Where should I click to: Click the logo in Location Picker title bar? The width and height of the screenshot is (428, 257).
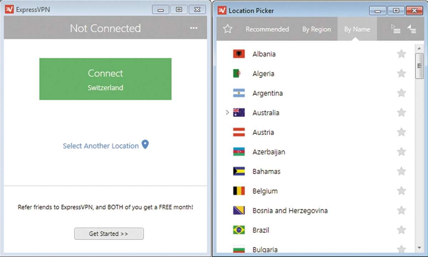(222, 10)
